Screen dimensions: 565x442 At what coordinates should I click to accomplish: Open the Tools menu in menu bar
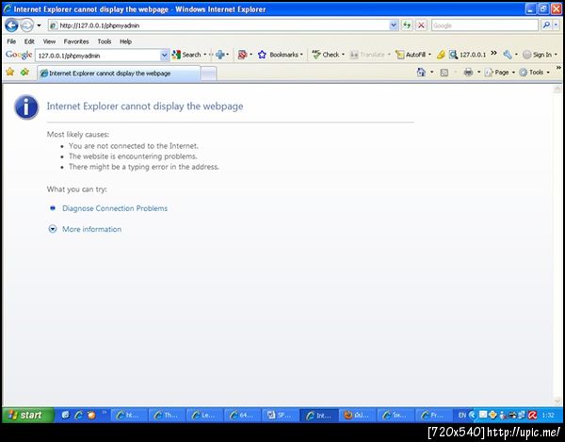(105, 41)
